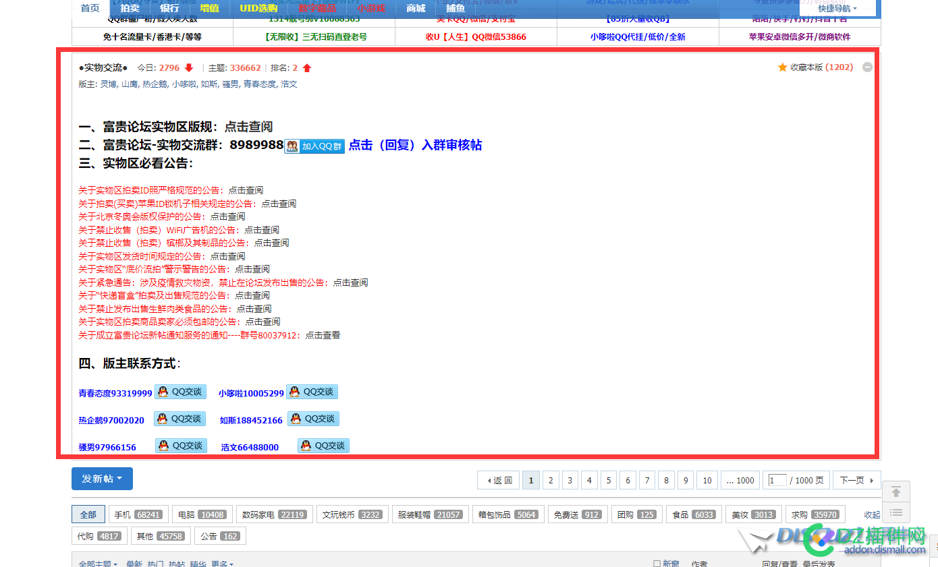
Task: Select the 求购 category tab
Action: (815, 514)
